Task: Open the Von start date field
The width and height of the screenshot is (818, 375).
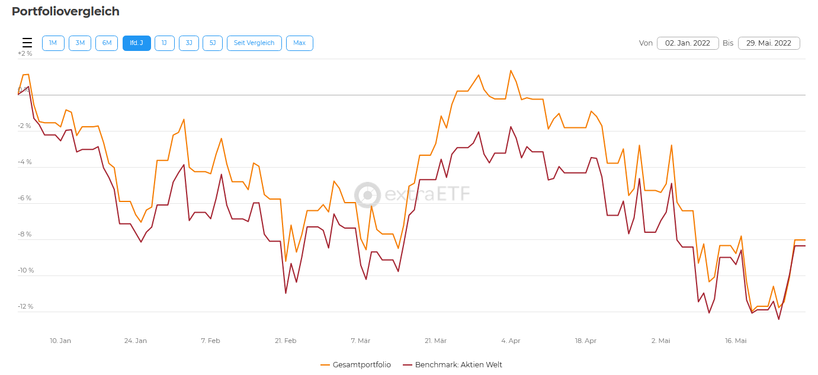Action: pyautogui.click(x=688, y=43)
